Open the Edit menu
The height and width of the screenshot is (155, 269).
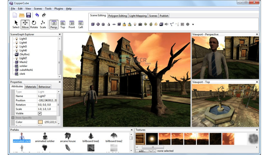point(20,9)
